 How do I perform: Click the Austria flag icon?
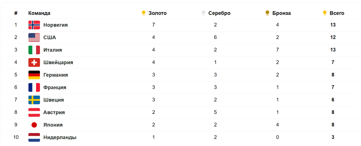pyautogui.click(x=34, y=112)
